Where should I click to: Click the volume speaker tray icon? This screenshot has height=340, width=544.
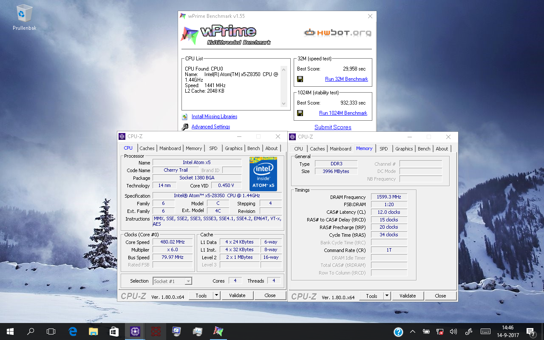[453, 331]
